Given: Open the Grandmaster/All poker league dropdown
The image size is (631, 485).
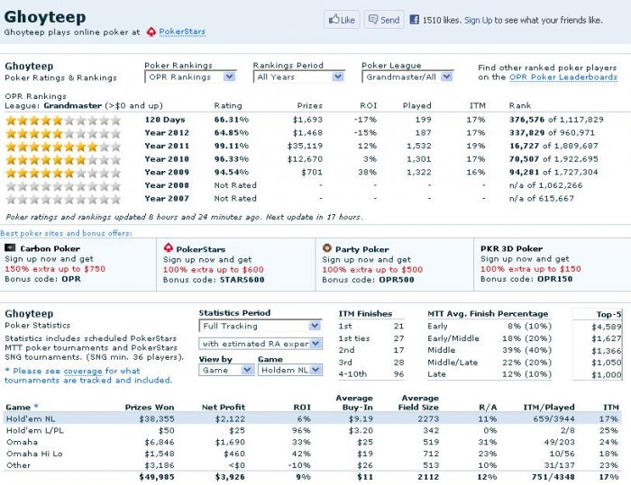Looking at the screenshot, I should pos(407,76).
